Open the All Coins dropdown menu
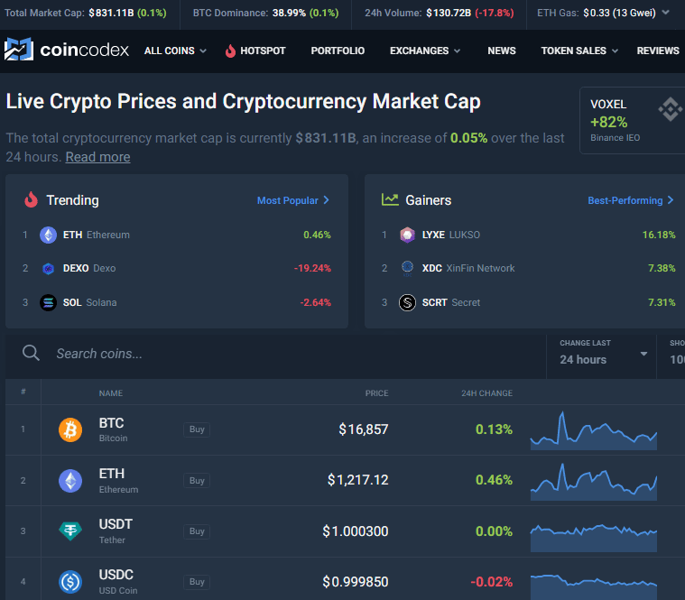 coord(175,51)
